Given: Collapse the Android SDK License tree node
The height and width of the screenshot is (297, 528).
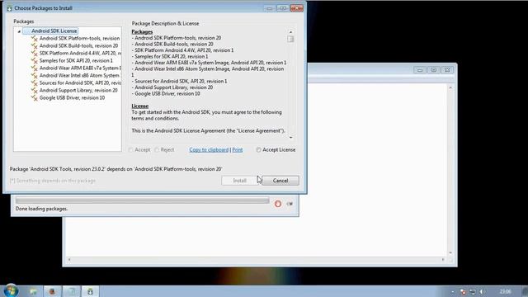Looking at the screenshot, I should (x=19, y=31).
